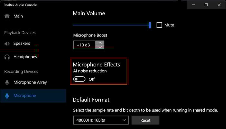Click 'AI noise reduction' label

click(x=90, y=71)
